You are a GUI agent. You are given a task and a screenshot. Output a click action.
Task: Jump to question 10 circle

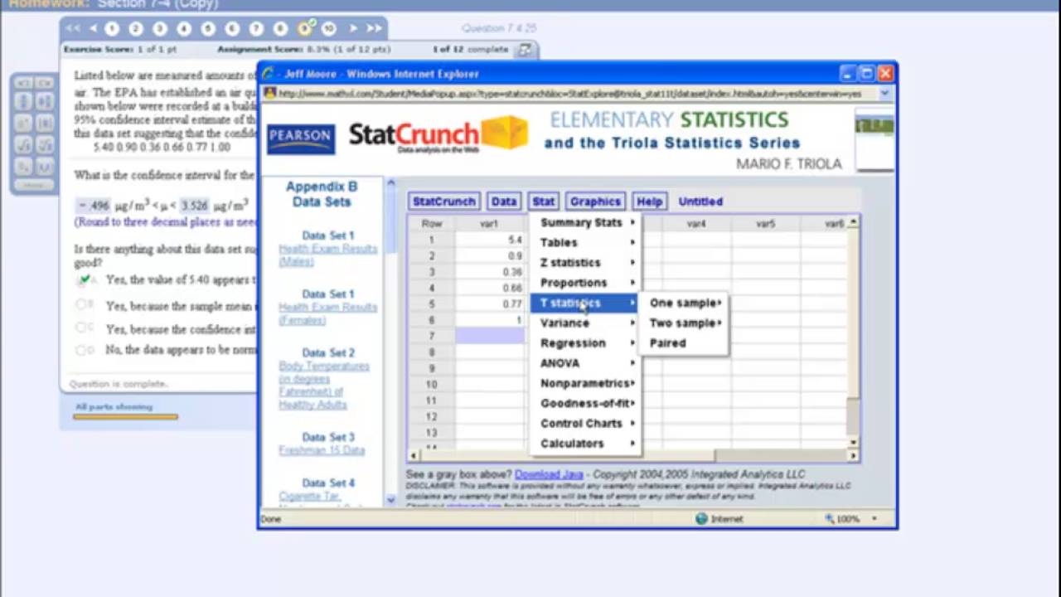(329, 28)
